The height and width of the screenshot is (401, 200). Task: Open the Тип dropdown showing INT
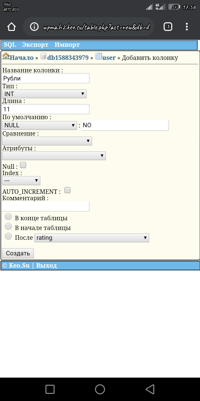click(44, 94)
